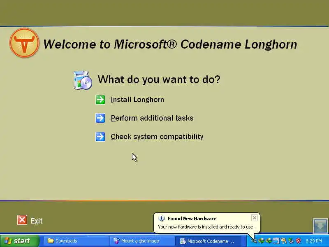Click the keys tray icon
Screen dimensions: 329x247
click(x=283, y=241)
